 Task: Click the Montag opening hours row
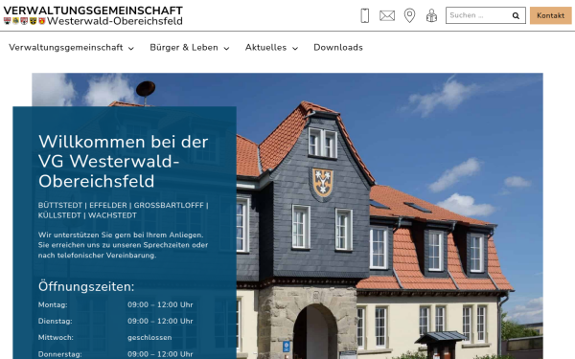(x=116, y=304)
